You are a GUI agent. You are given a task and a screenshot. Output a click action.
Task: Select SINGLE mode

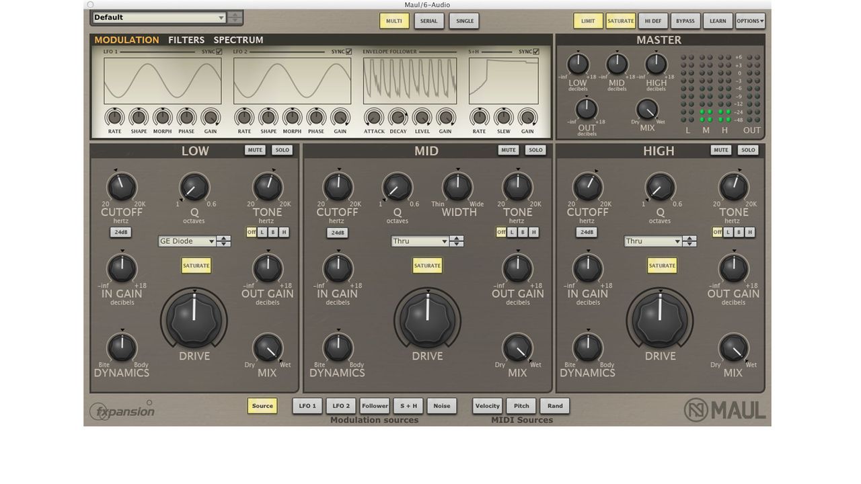[464, 21]
